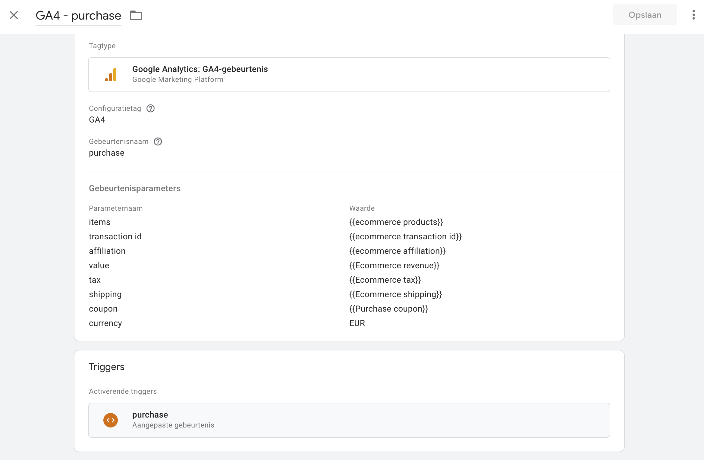Click the {{Ecommerce revenue}} value field
Screen dimensions: 704x460
394,266
